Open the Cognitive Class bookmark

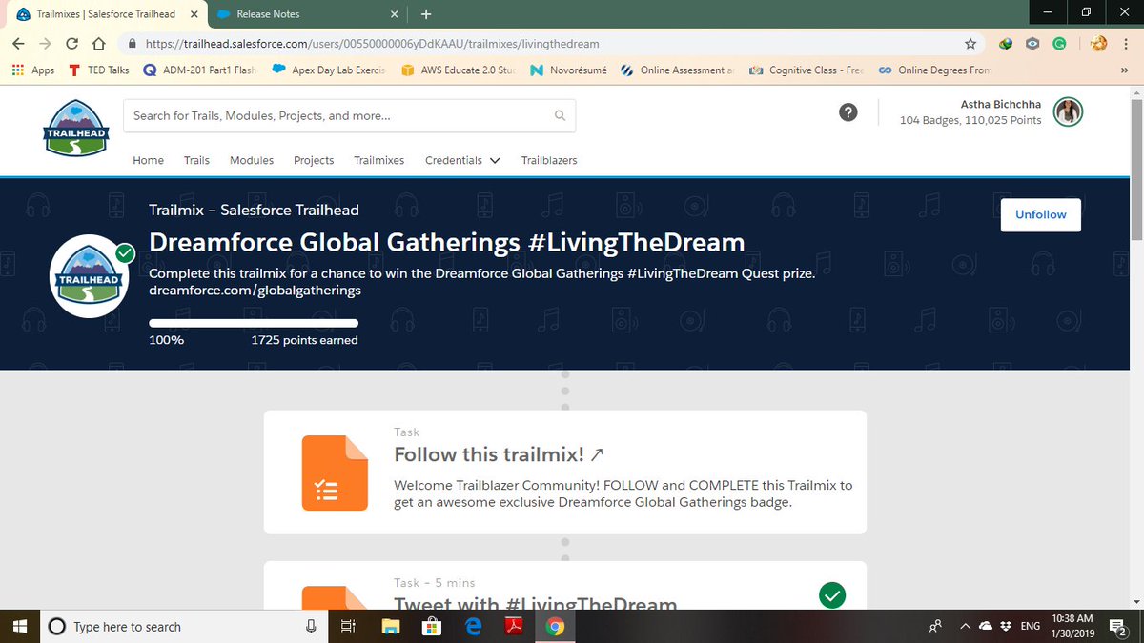[x=807, y=70]
